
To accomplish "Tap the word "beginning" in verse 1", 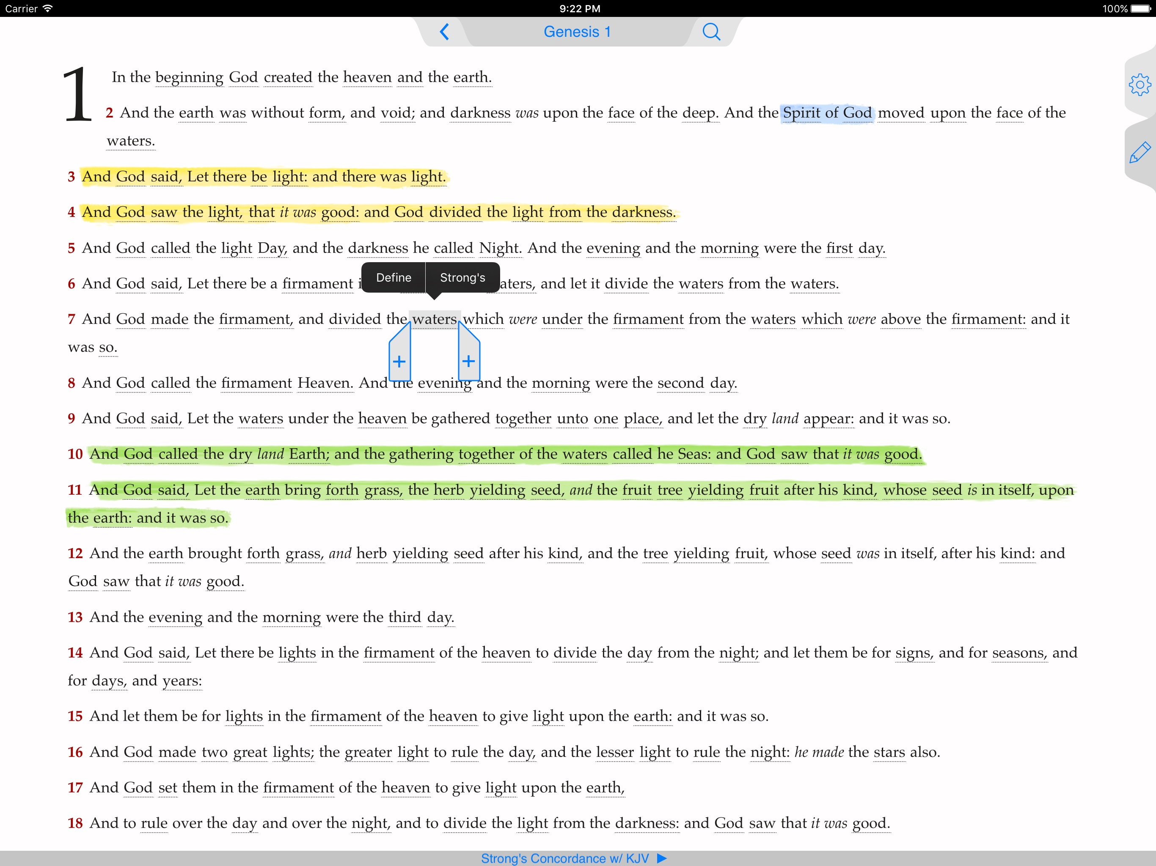I will click(189, 78).
